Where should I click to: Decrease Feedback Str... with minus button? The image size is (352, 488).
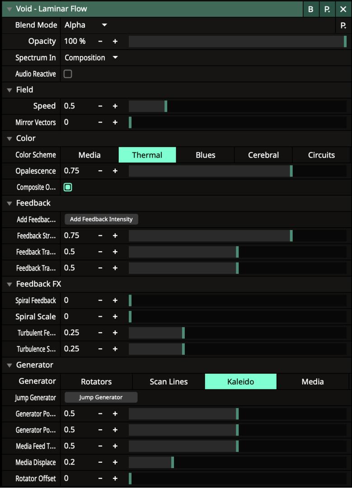click(100, 235)
